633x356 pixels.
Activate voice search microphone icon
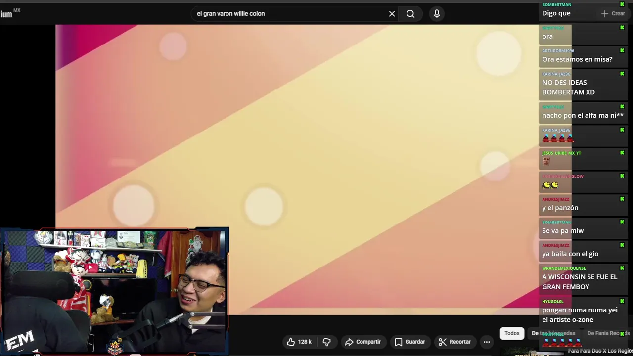pyautogui.click(x=437, y=14)
